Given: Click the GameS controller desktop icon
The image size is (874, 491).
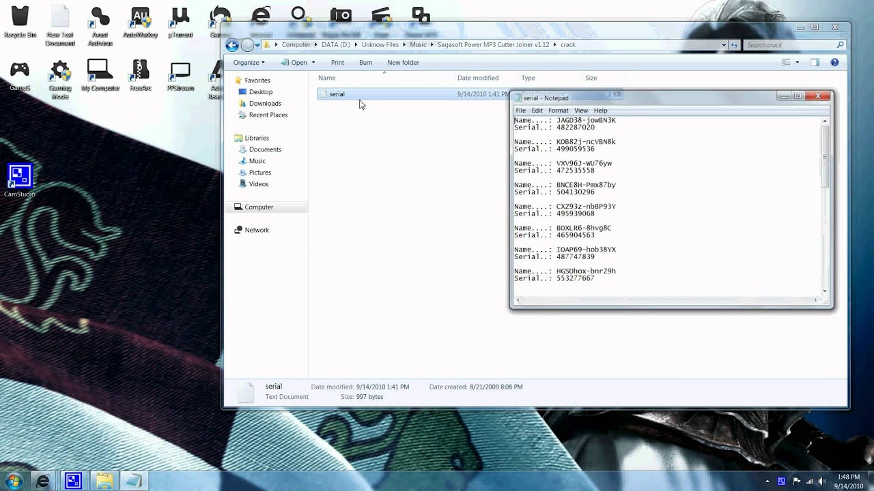Looking at the screenshot, I should [x=19, y=75].
